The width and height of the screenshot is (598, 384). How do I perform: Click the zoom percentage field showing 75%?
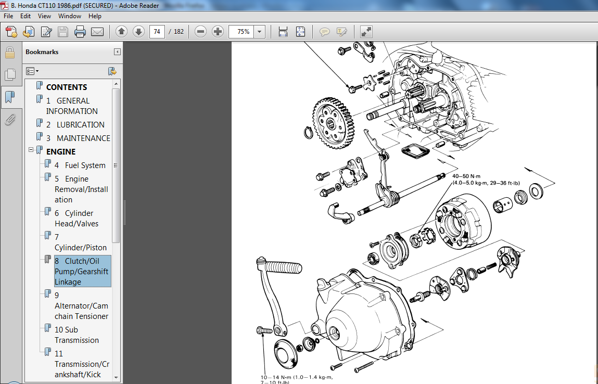pos(241,32)
